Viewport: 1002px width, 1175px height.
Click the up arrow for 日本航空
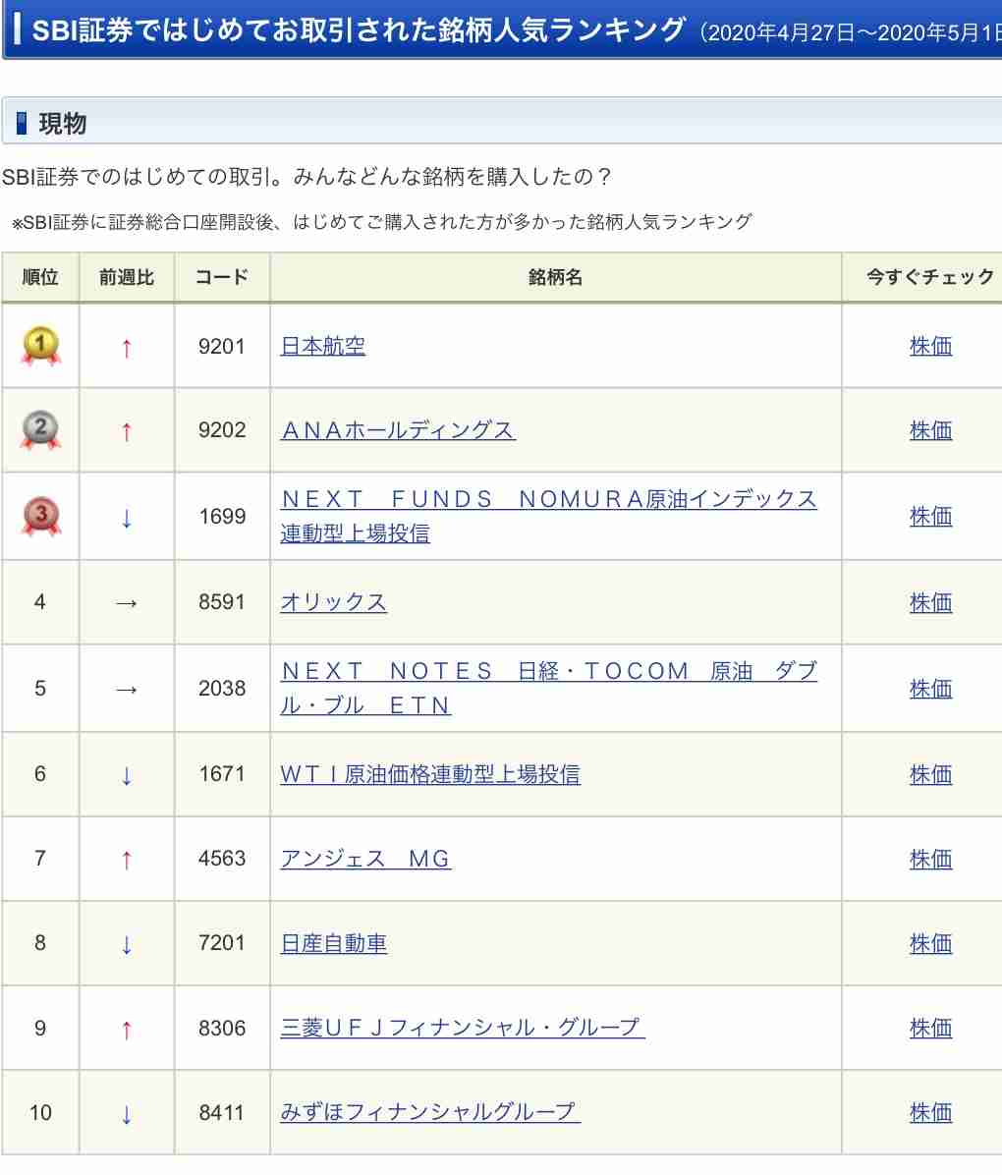127,349
